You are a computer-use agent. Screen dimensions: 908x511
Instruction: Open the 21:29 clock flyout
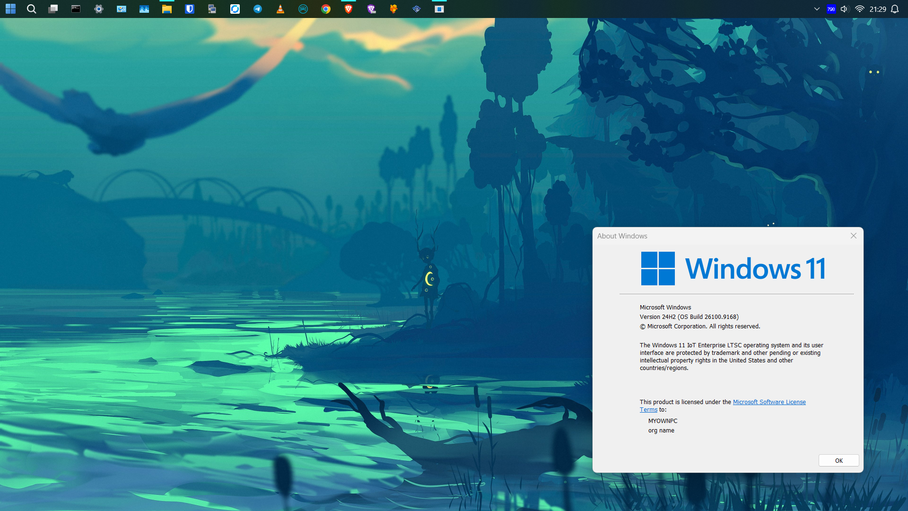coord(878,9)
